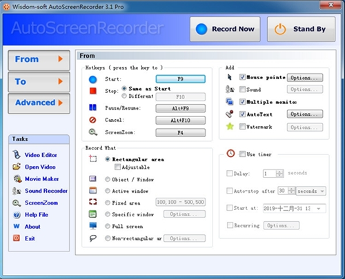345x279 pixels.
Task: Enable the Use timer checkbox
Action: coord(242,154)
